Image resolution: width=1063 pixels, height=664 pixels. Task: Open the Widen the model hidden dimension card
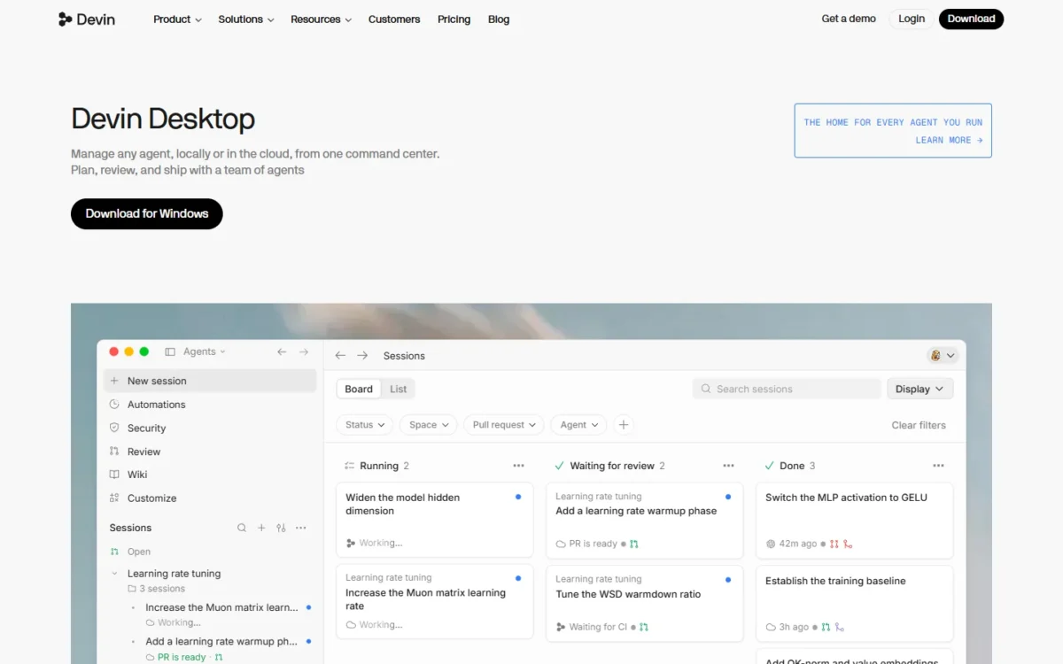tap(435, 521)
